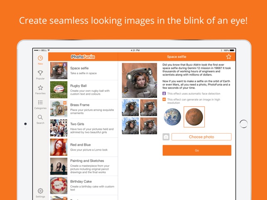Open the Settings gear icon
This screenshot has height=200, width=267.
coord(40,191)
